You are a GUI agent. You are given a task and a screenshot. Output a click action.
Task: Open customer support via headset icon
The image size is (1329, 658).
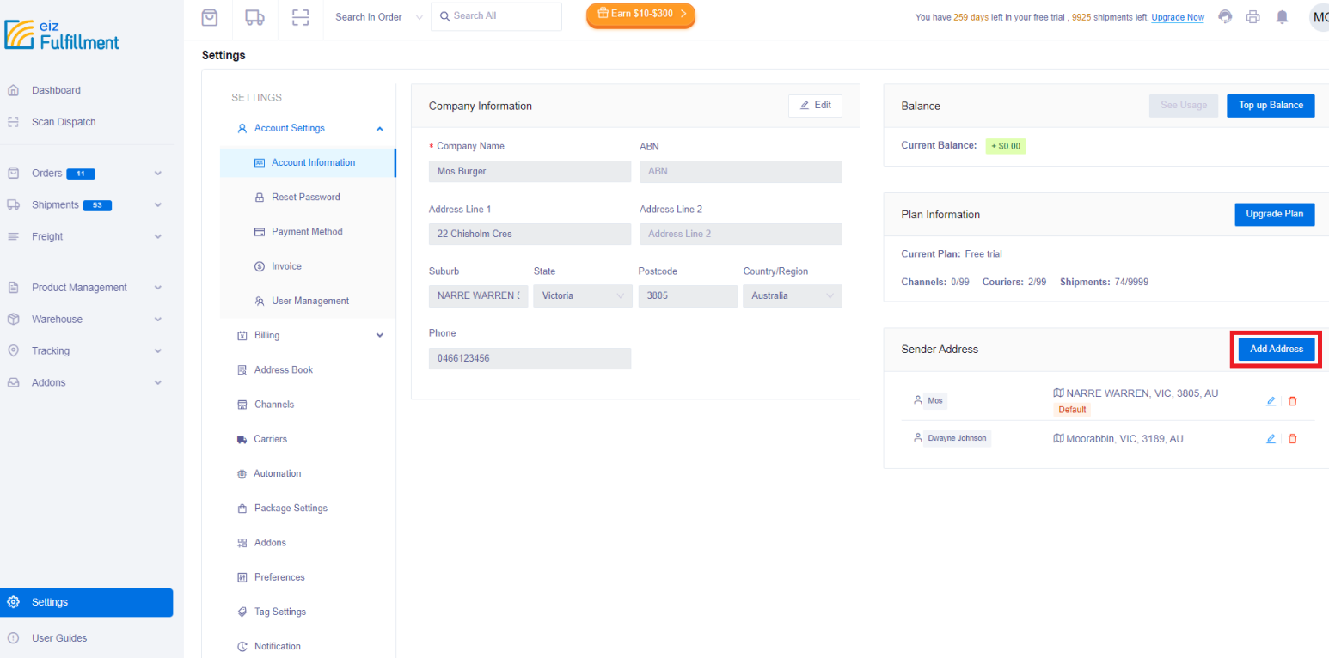(1224, 16)
